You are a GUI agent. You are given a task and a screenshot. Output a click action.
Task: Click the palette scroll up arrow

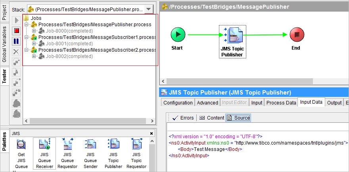[152, 141]
